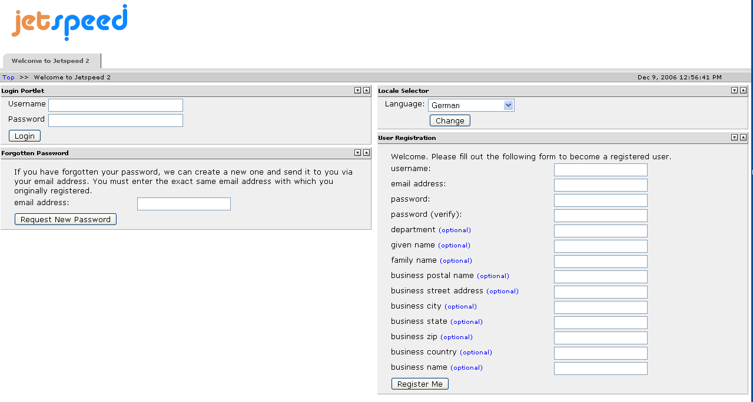The width and height of the screenshot is (753, 402).
Task: Minimize the User Registration portlet
Action: tap(734, 138)
